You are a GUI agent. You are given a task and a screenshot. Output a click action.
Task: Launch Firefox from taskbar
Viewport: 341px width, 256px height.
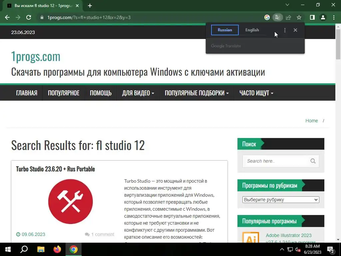[57, 249]
